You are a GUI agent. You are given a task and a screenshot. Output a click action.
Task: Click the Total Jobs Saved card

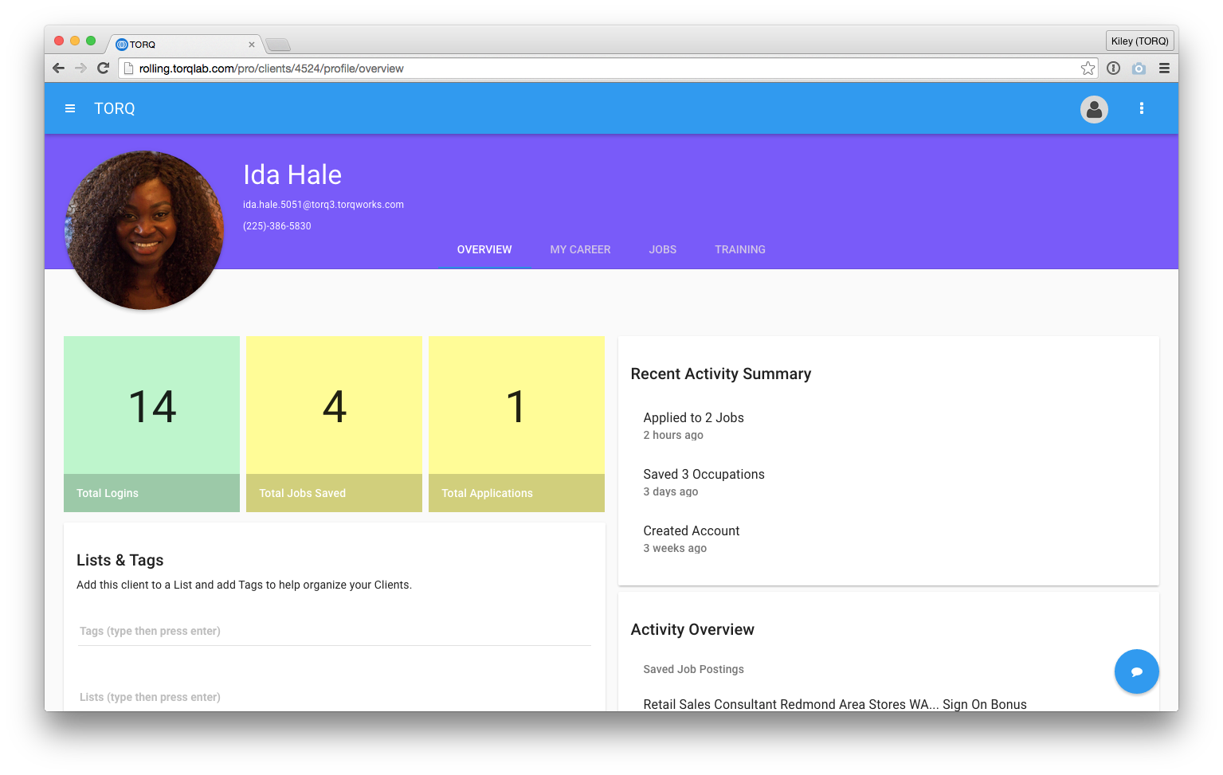334,424
